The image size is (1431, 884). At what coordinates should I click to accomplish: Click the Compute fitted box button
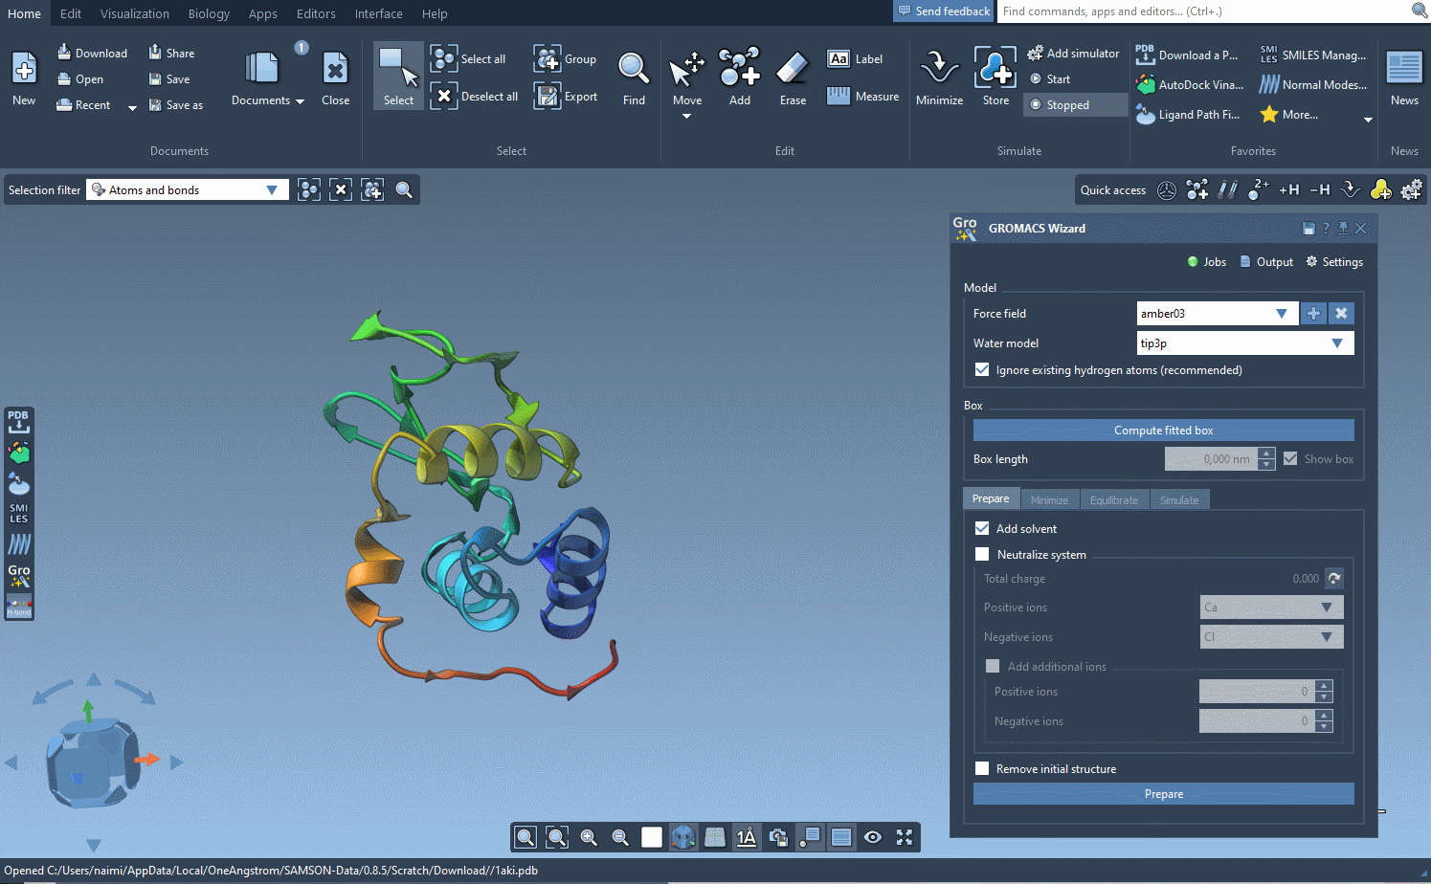pos(1164,431)
